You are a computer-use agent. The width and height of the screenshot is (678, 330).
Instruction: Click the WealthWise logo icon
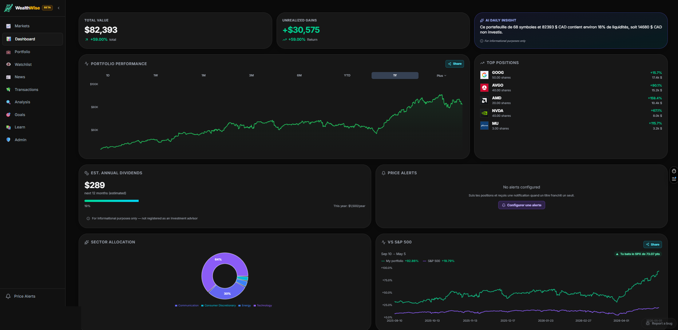(x=8, y=8)
